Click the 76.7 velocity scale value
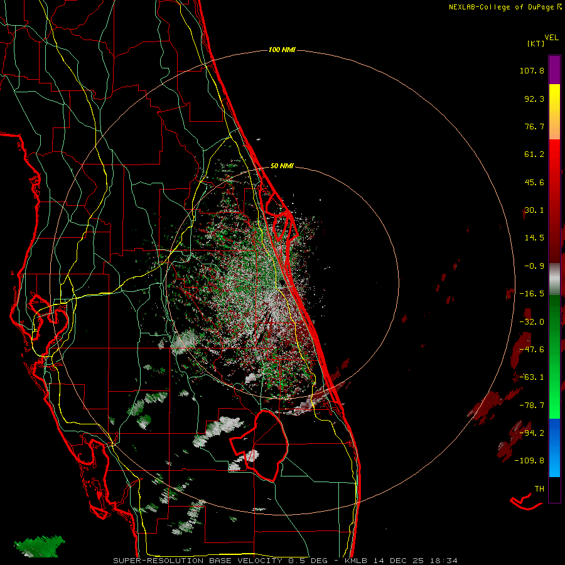The image size is (565, 565). [534, 126]
